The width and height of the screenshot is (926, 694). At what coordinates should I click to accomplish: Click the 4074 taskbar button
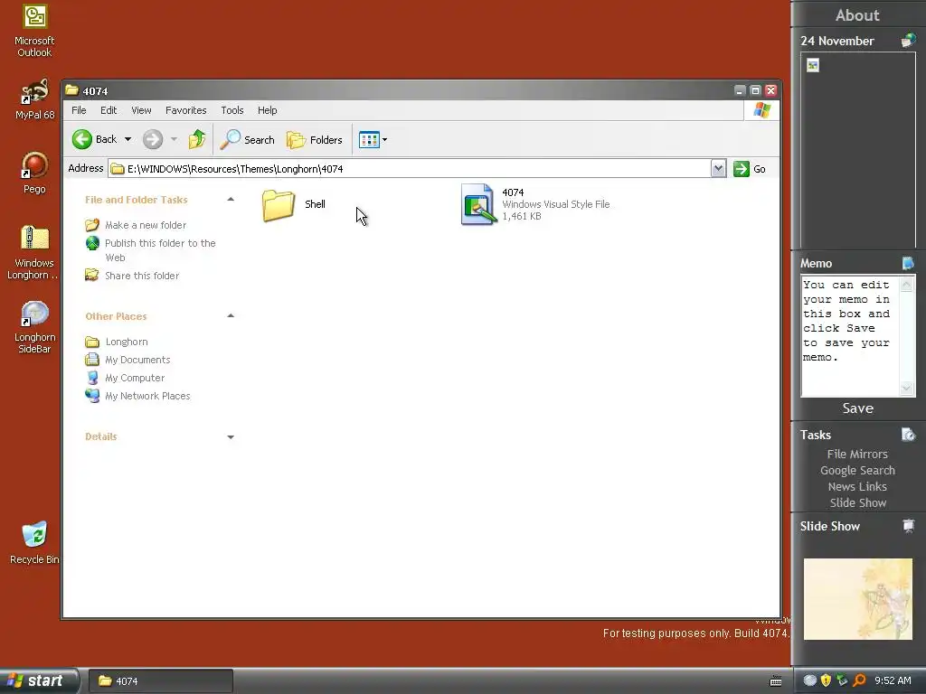coord(161,681)
